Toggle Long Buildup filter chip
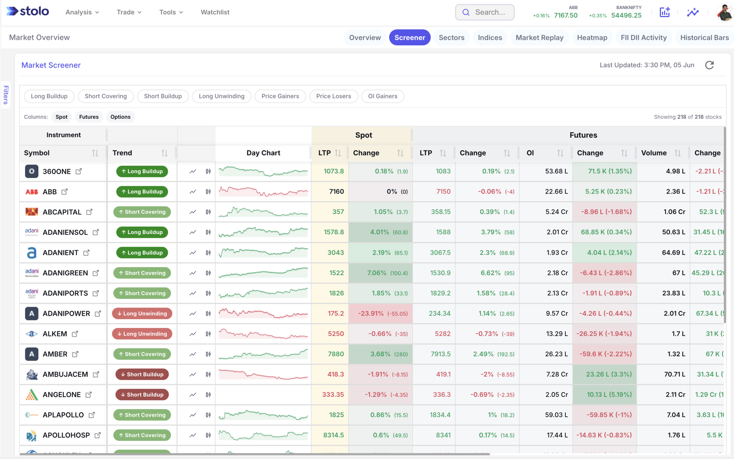 point(49,96)
